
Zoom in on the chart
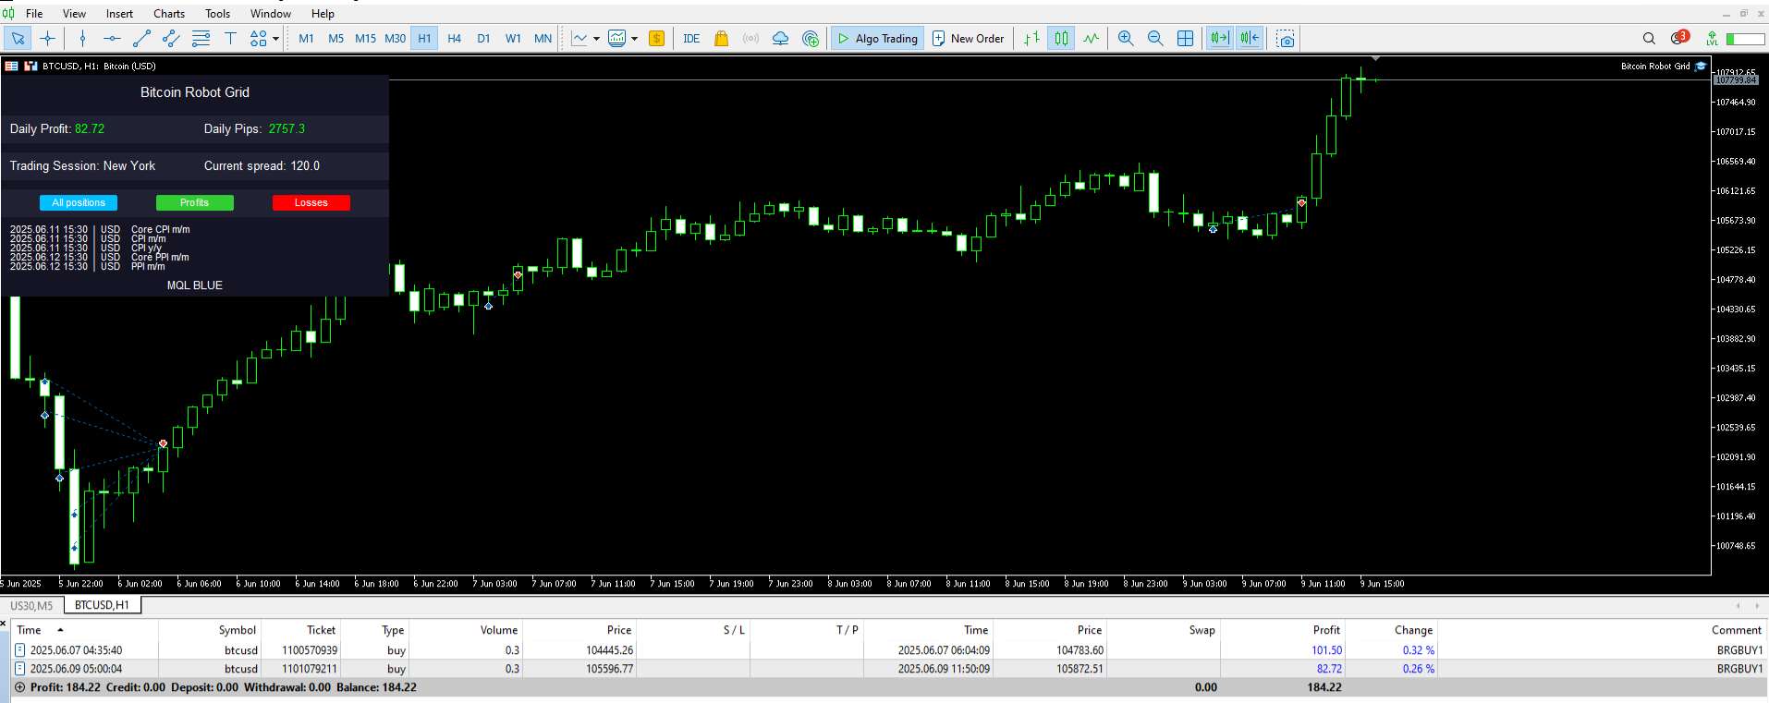coord(1126,38)
